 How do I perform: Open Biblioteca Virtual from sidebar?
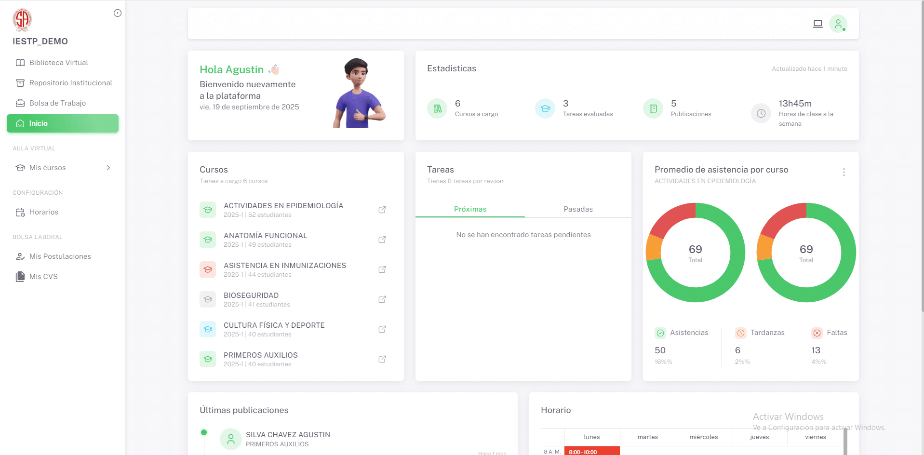[58, 63]
